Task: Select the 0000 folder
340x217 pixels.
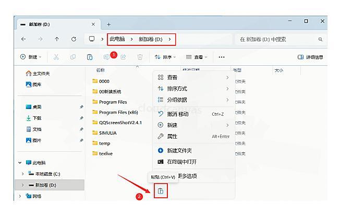Action: tap(101, 81)
